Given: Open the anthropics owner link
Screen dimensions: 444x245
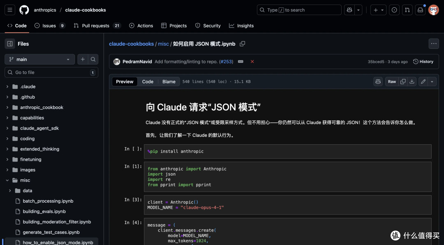Looking at the screenshot, I should tap(45, 10).
